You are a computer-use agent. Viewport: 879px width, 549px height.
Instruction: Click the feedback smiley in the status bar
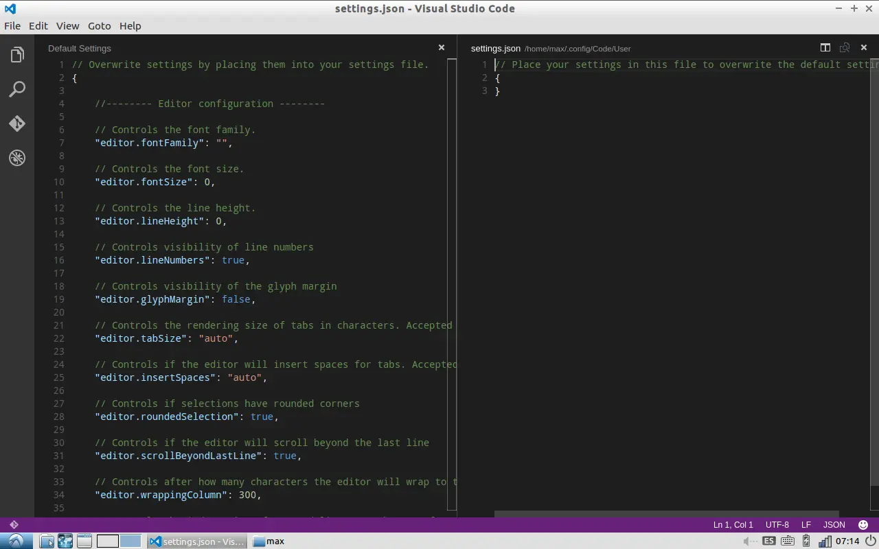click(863, 524)
